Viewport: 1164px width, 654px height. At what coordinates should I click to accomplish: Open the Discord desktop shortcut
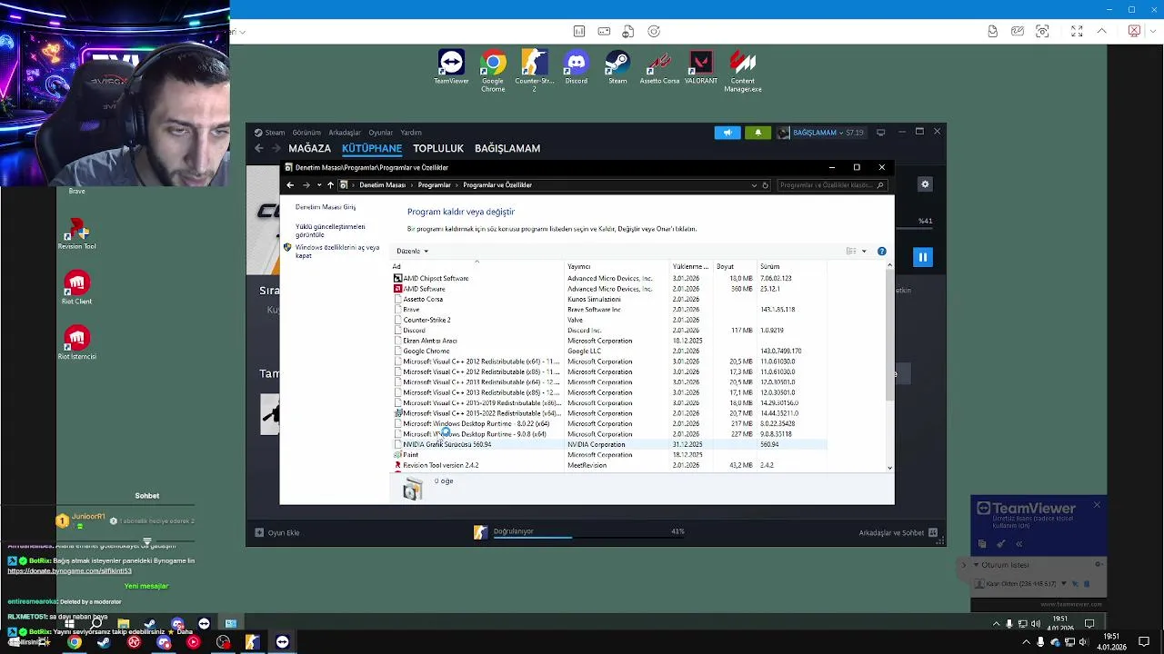point(576,68)
